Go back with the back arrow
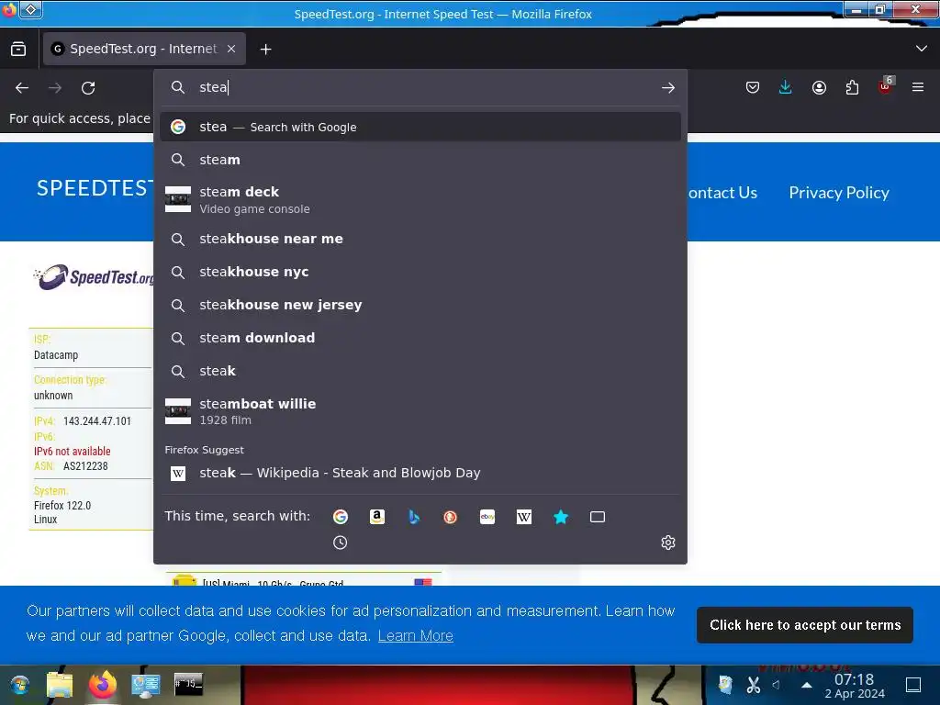This screenshot has height=705, width=940. [x=22, y=88]
